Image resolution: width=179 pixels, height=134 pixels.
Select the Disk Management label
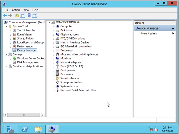28,62
